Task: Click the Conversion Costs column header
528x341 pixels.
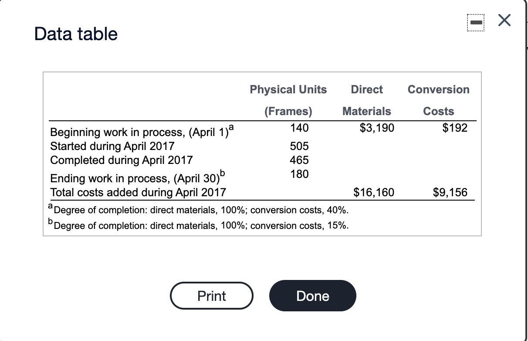Action: 438,100
